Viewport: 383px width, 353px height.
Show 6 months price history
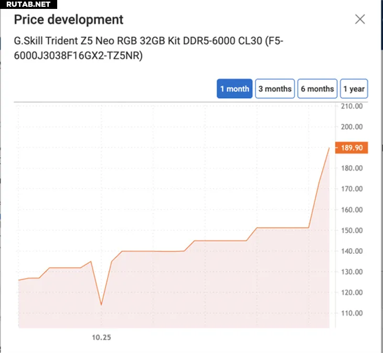[x=317, y=89]
